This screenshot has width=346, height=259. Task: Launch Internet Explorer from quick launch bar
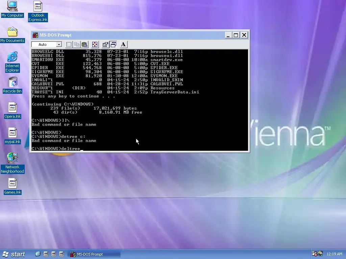click(x=38, y=254)
